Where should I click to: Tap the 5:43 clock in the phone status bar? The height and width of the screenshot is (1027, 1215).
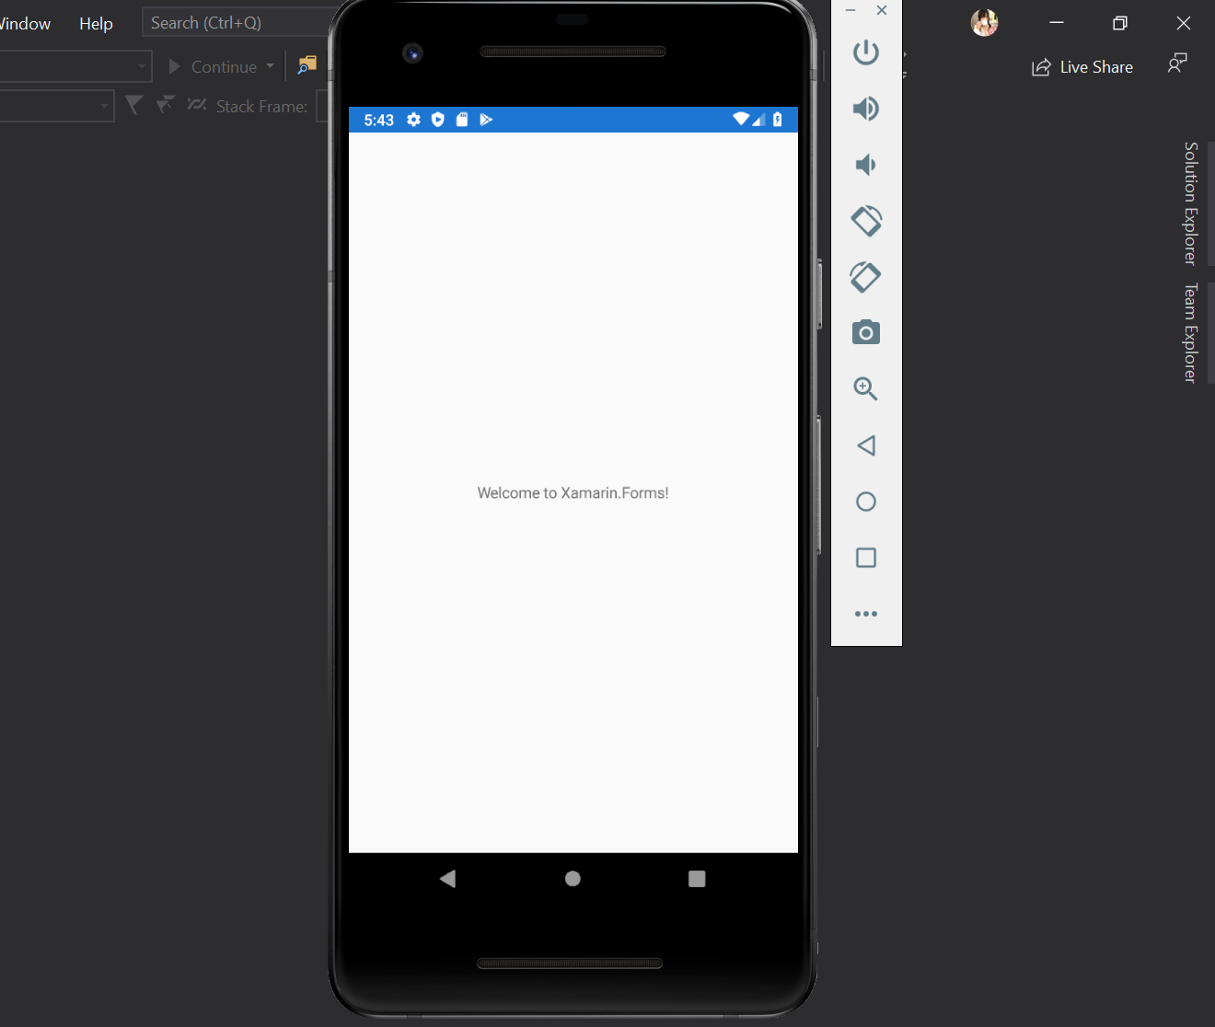(x=378, y=120)
